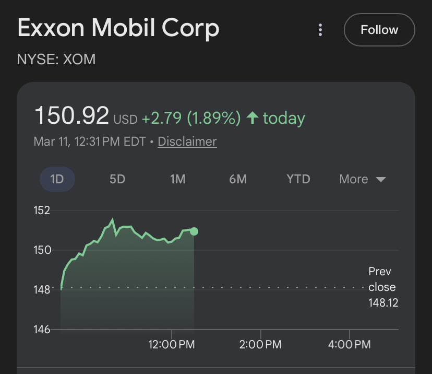Click the NYSE: XOM ticker label
The width and height of the screenshot is (432, 374).
(x=56, y=59)
